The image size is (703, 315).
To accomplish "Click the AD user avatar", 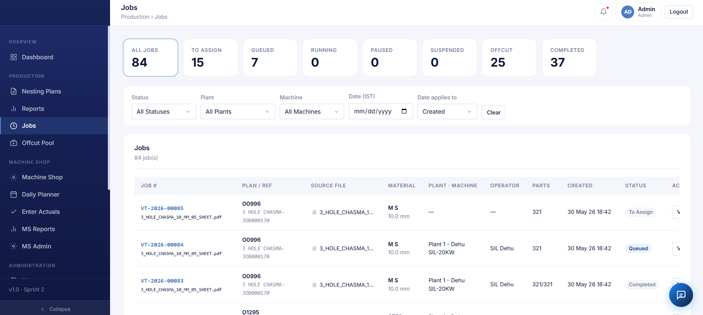I will pyautogui.click(x=628, y=12).
